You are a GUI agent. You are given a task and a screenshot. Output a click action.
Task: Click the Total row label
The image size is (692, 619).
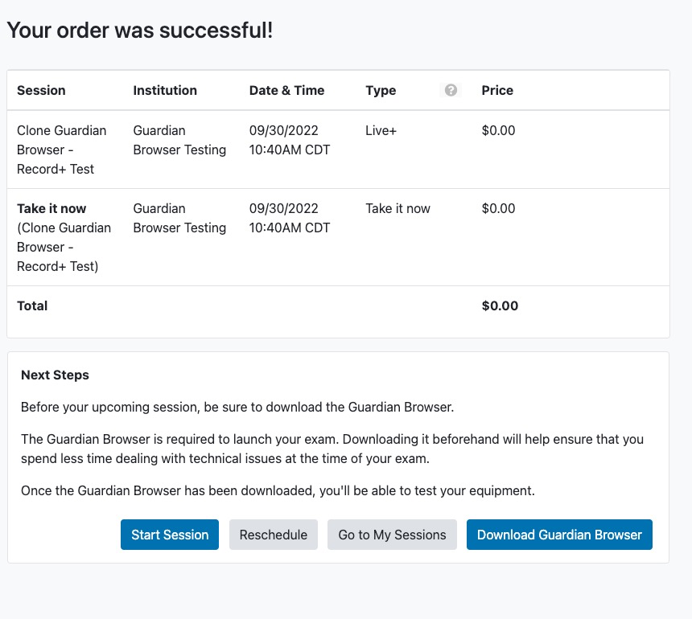(x=32, y=305)
